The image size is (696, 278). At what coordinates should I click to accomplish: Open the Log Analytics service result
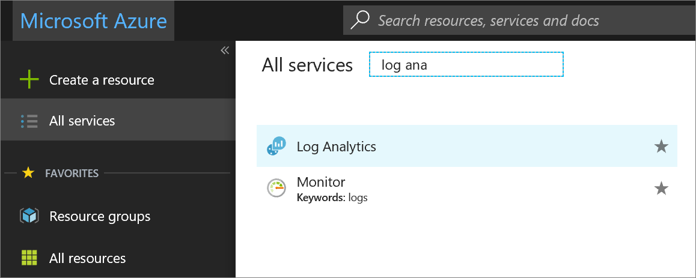pos(337,146)
